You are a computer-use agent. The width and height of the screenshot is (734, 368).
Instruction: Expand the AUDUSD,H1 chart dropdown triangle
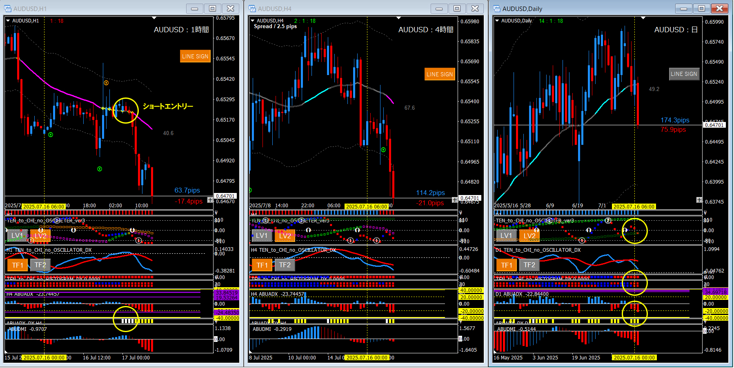[x=8, y=20]
